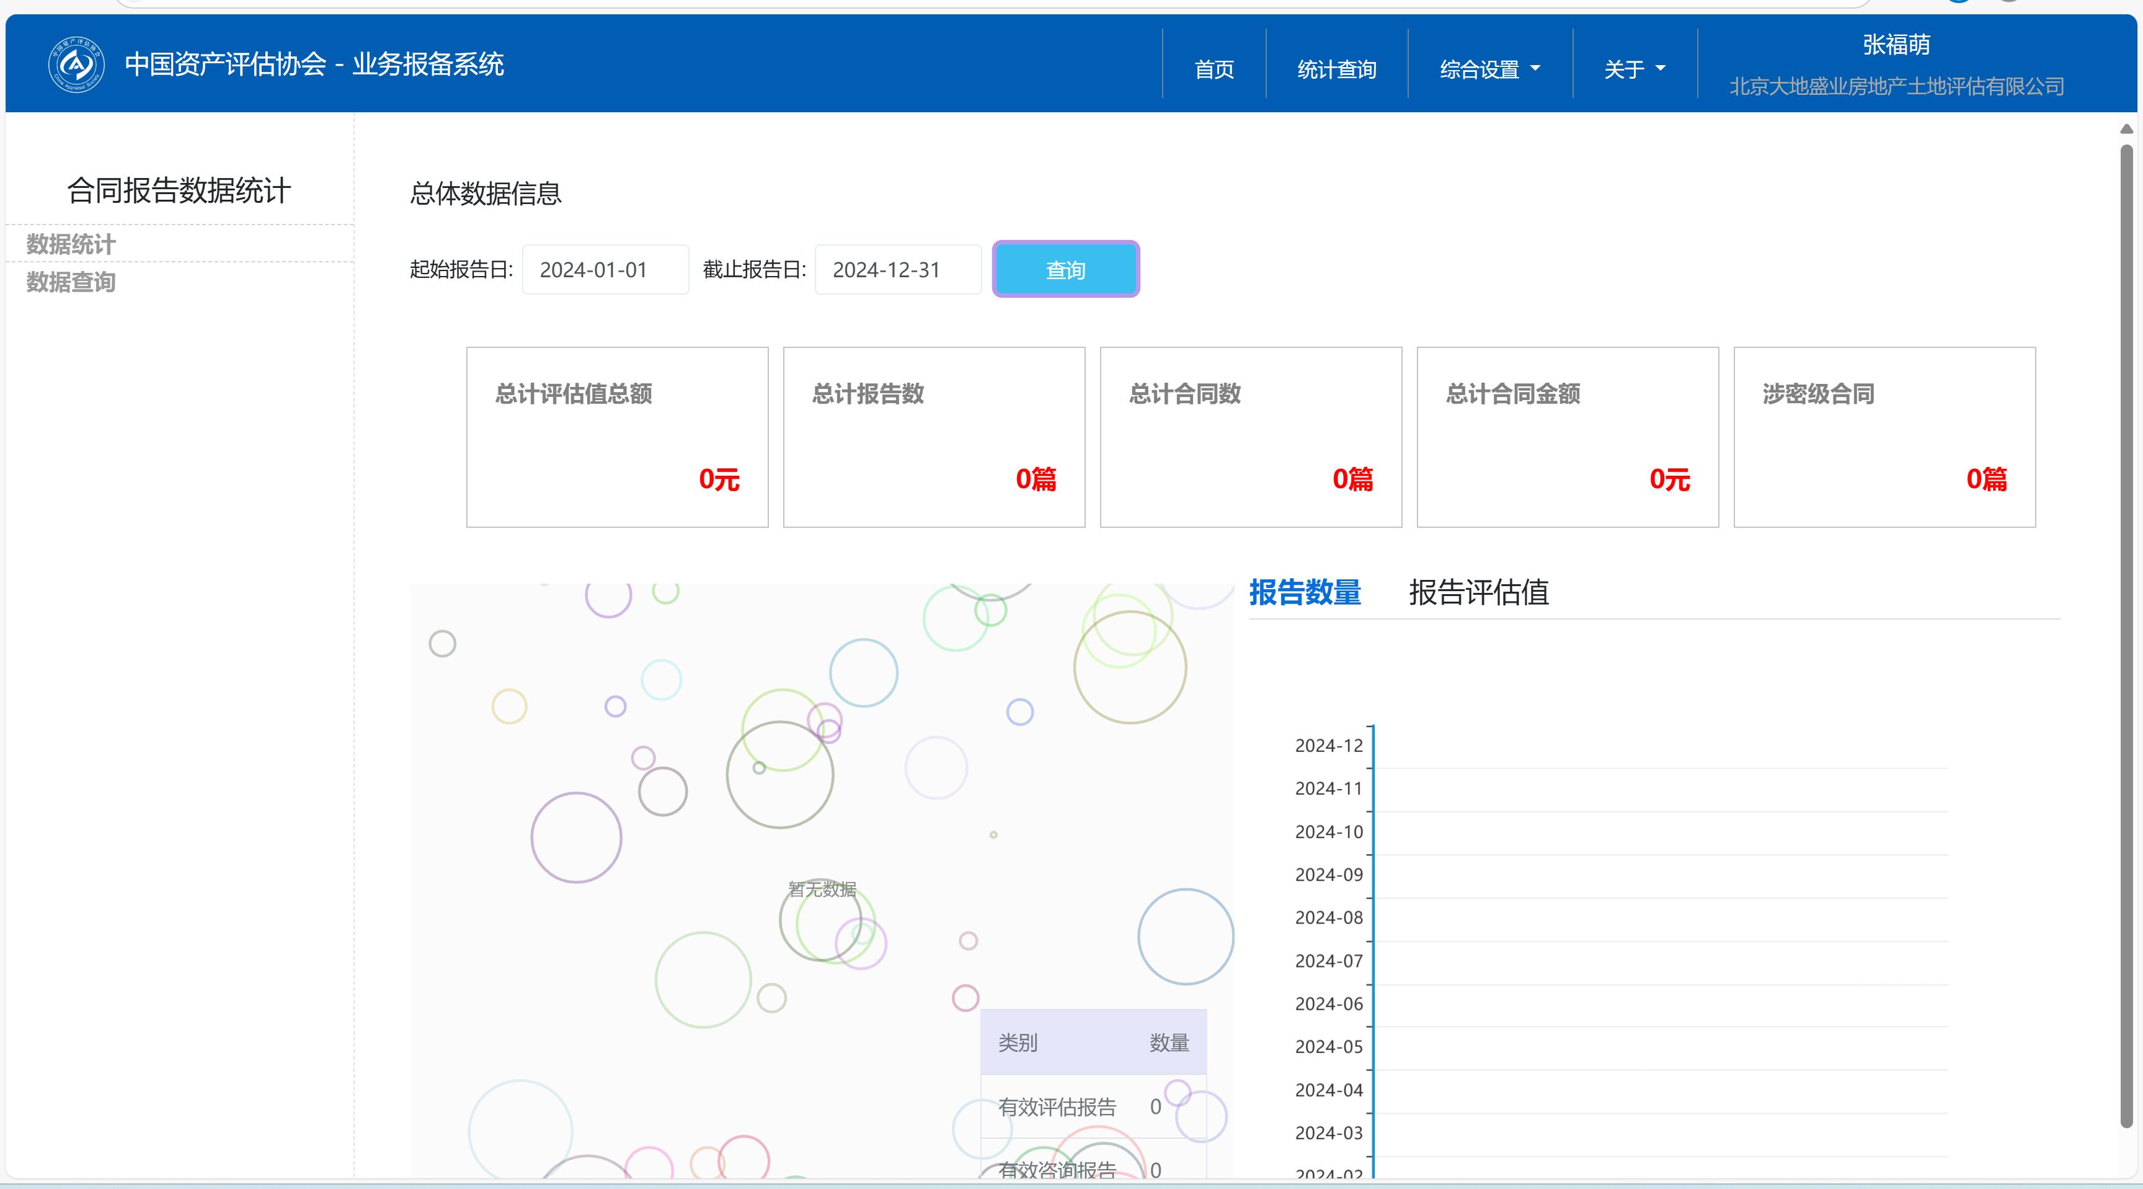The width and height of the screenshot is (2143, 1189).
Task: Click the 总计报告数 card
Action: [933, 437]
